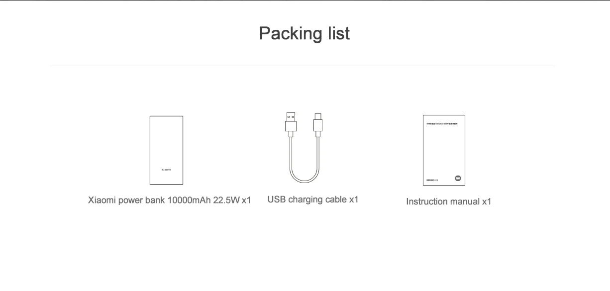Image resolution: width=610 pixels, height=291 pixels.
Task: Click "Xiaomi" in the power bank caption
Action: click(102, 200)
